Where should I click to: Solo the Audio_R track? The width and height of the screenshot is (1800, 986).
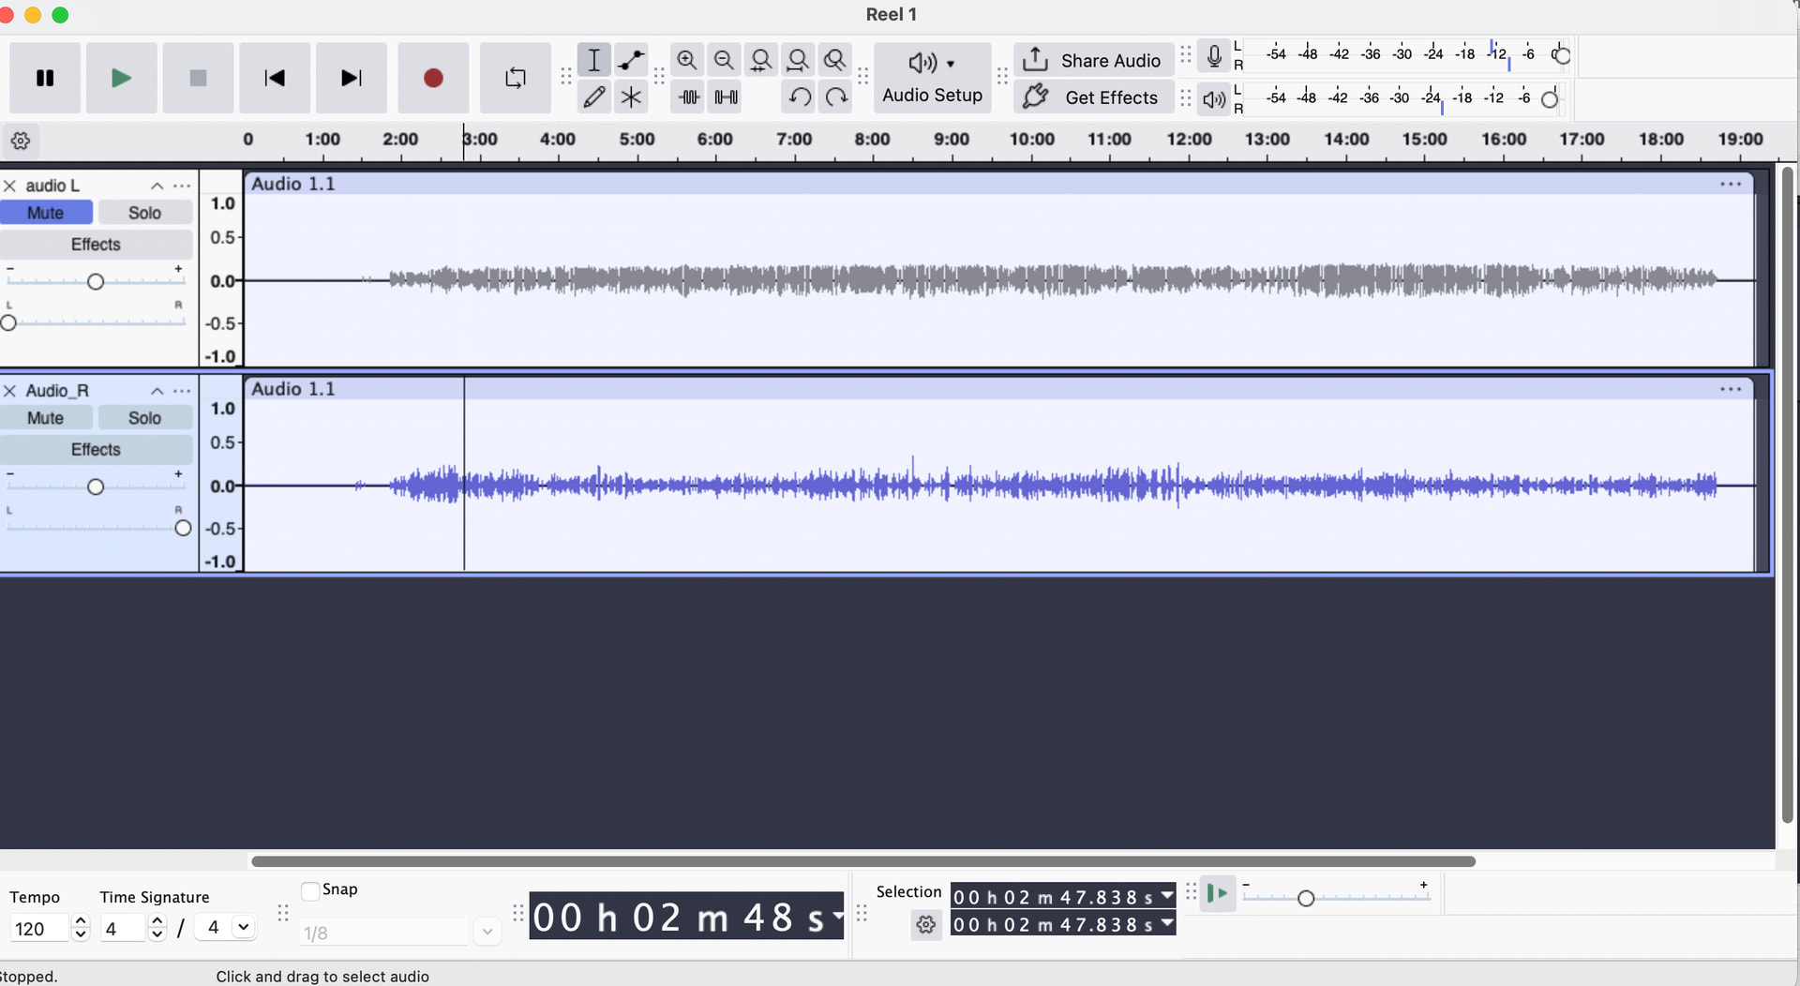[144, 417]
